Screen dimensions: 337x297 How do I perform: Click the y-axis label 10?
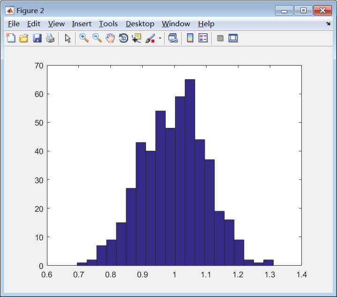[x=39, y=238]
